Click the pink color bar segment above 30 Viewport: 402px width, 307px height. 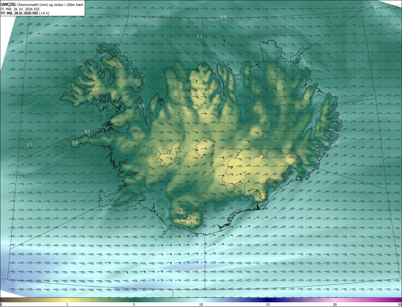tap(335, 300)
